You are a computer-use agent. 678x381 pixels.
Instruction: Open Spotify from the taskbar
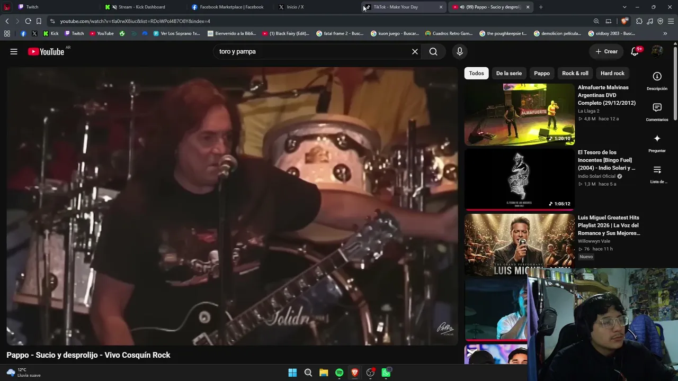[x=339, y=373]
